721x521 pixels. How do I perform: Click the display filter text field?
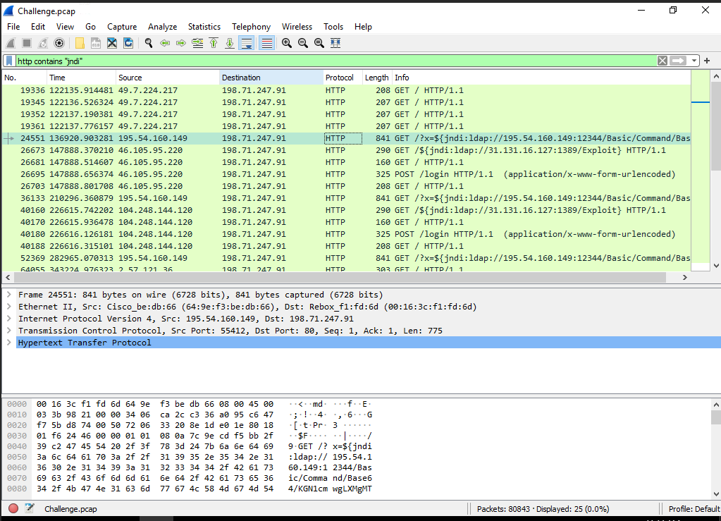pos(335,61)
